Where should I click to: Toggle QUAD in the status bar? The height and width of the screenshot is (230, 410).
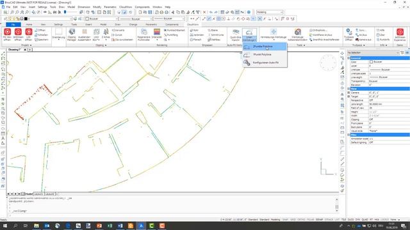pos(365,220)
